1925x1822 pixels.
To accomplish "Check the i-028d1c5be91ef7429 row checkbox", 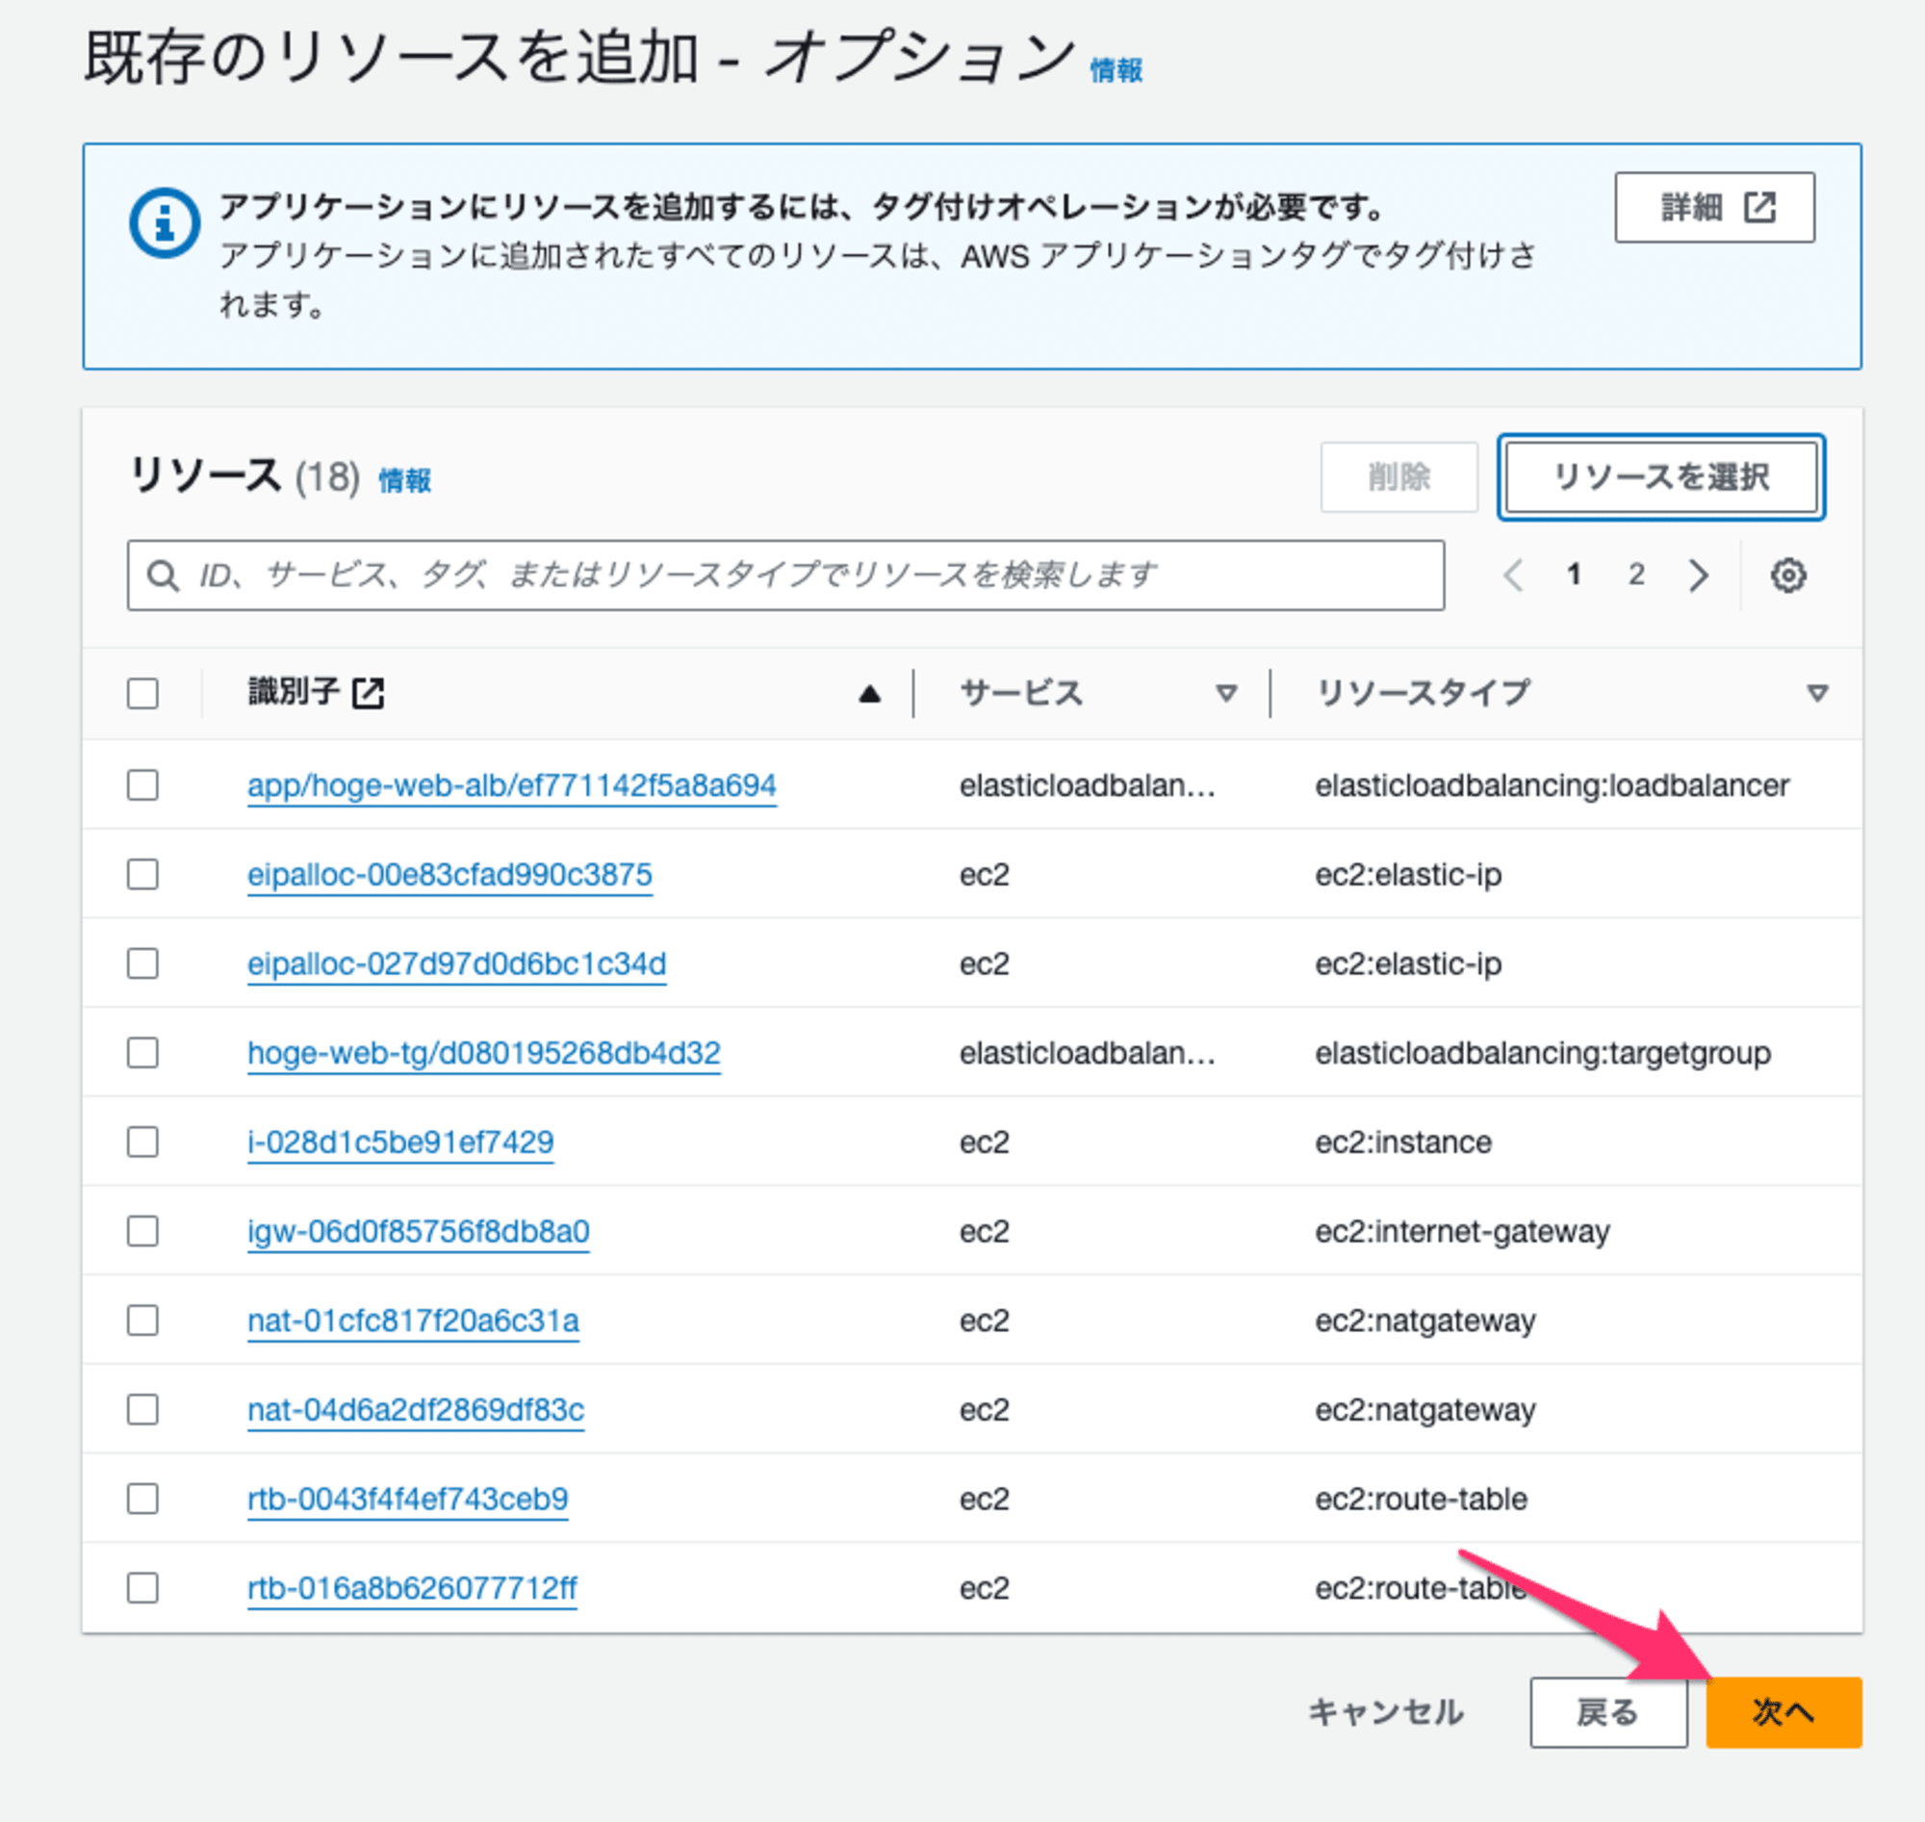I will click(x=142, y=1142).
